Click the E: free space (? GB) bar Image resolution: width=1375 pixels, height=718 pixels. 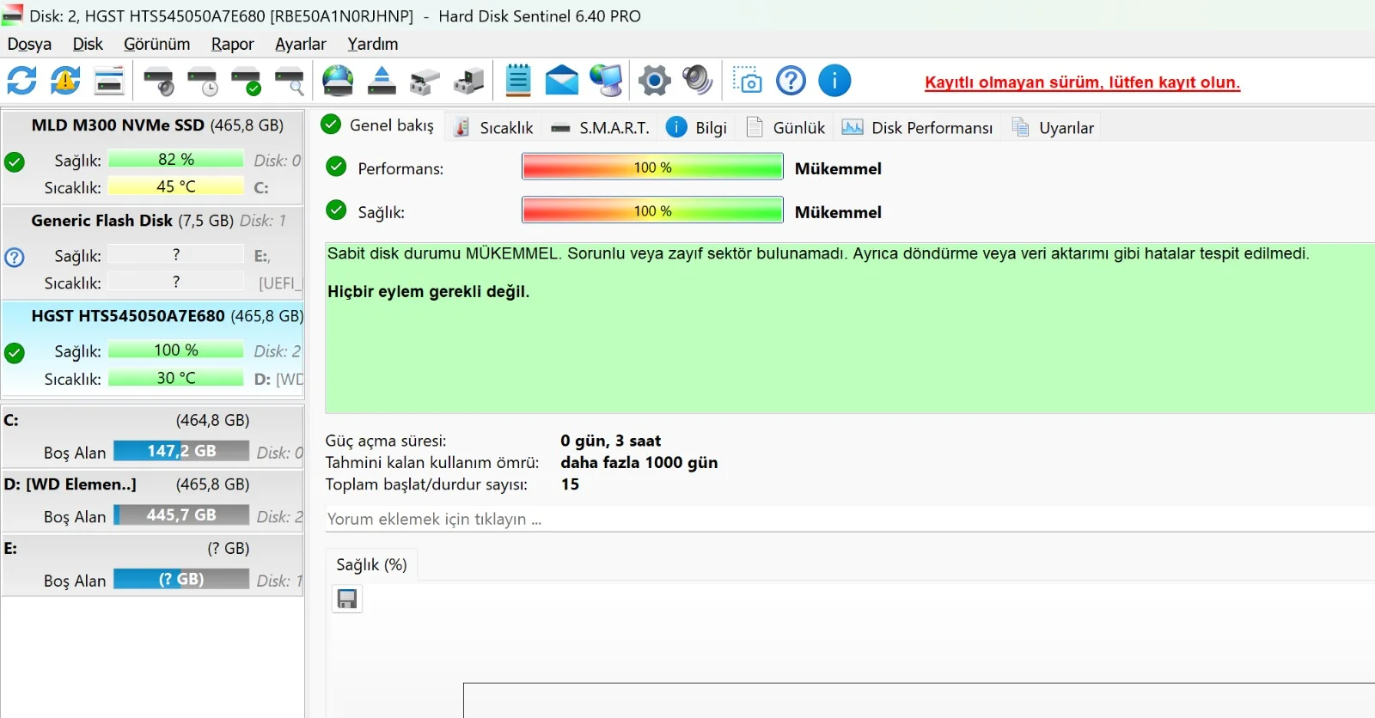181,579
